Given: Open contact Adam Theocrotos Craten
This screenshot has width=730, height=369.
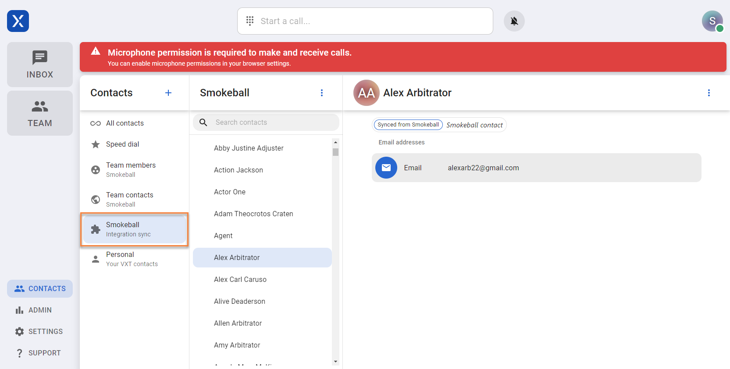Looking at the screenshot, I should [262, 214].
